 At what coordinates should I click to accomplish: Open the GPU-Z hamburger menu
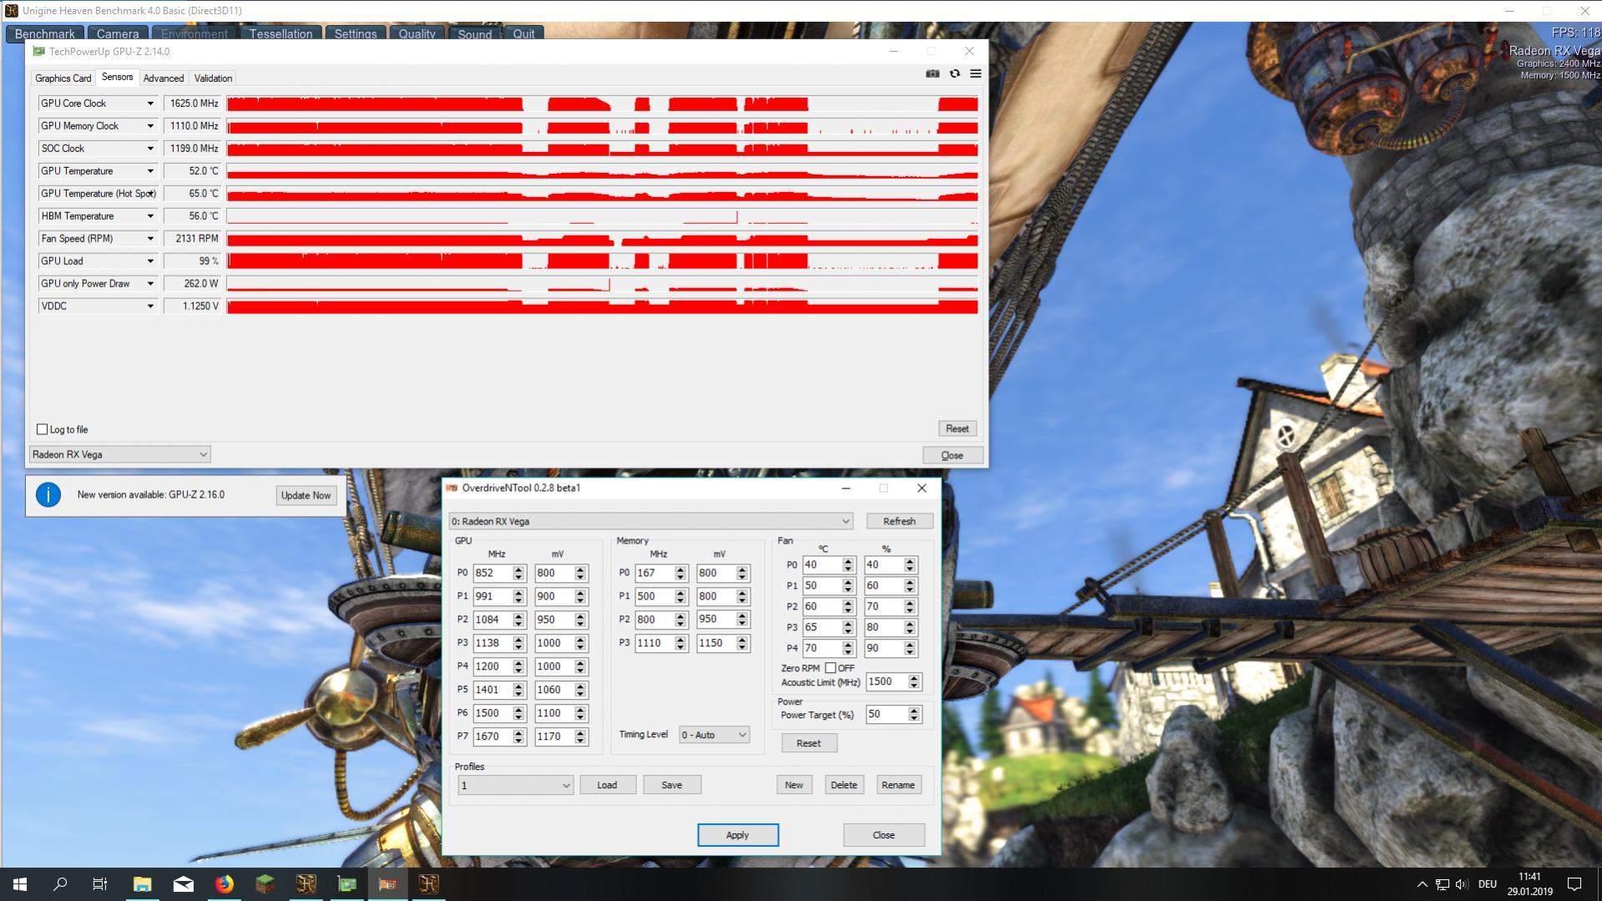[x=975, y=73]
